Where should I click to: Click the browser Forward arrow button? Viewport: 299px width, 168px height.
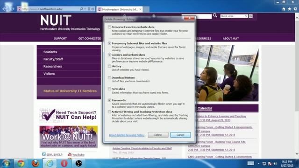coord(13,9)
